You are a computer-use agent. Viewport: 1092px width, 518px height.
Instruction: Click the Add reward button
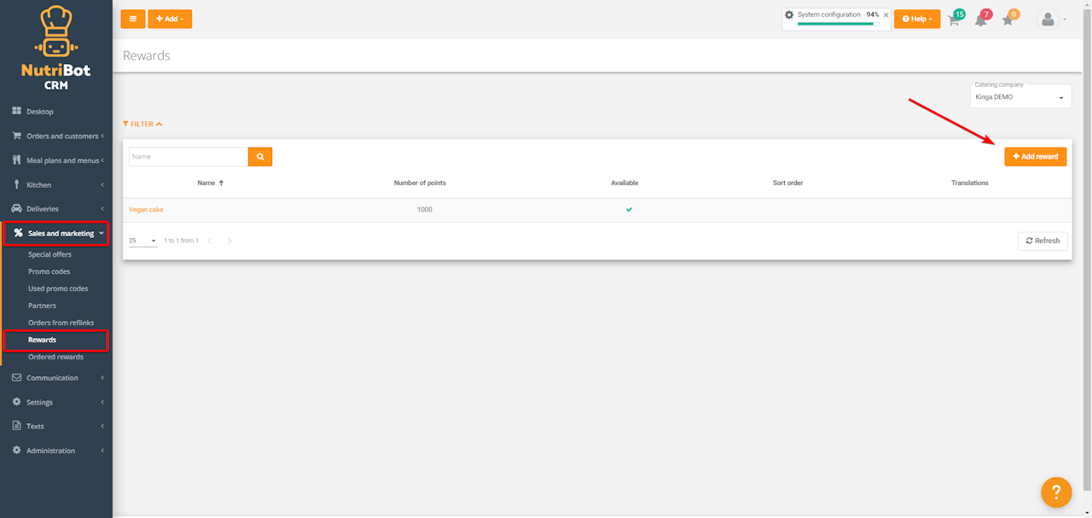[x=1035, y=156]
